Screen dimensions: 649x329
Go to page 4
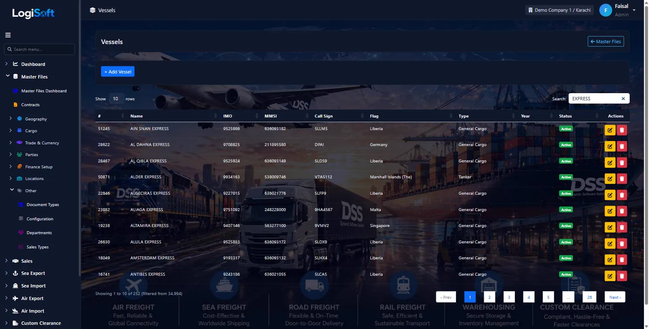point(528,297)
